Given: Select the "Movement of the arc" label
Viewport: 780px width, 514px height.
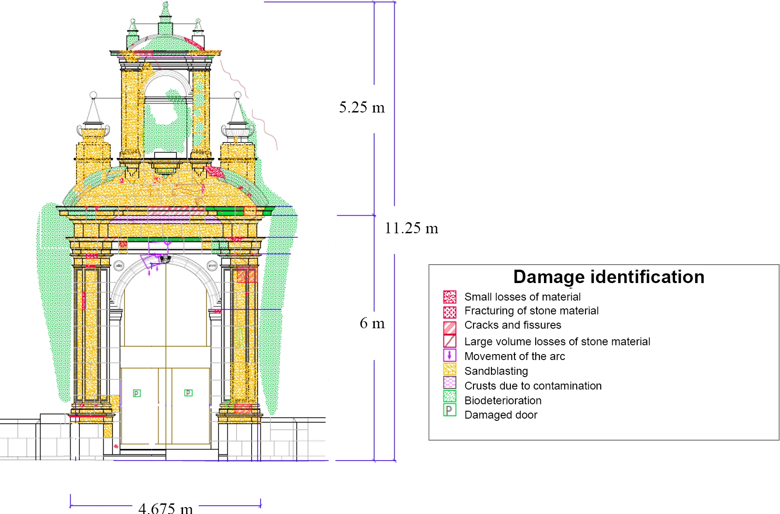Looking at the screenshot, I should [514, 356].
